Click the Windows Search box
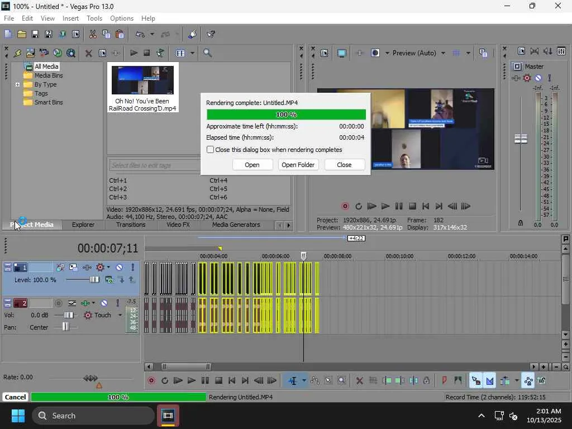The height and width of the screenshot is (429, 572). click(93, 416)
